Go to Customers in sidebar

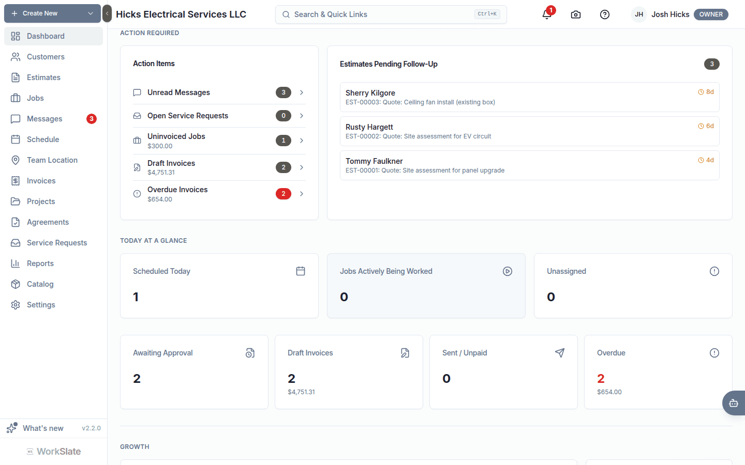pos(53,57)
